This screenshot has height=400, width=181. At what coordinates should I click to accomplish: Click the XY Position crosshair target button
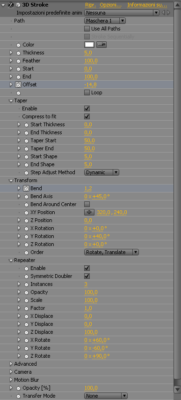[x=89, y=212]
